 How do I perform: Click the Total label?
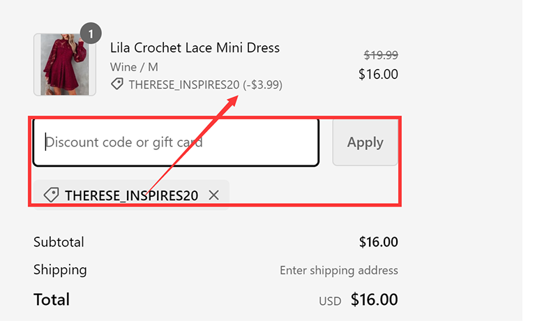[x=52, y=299]
